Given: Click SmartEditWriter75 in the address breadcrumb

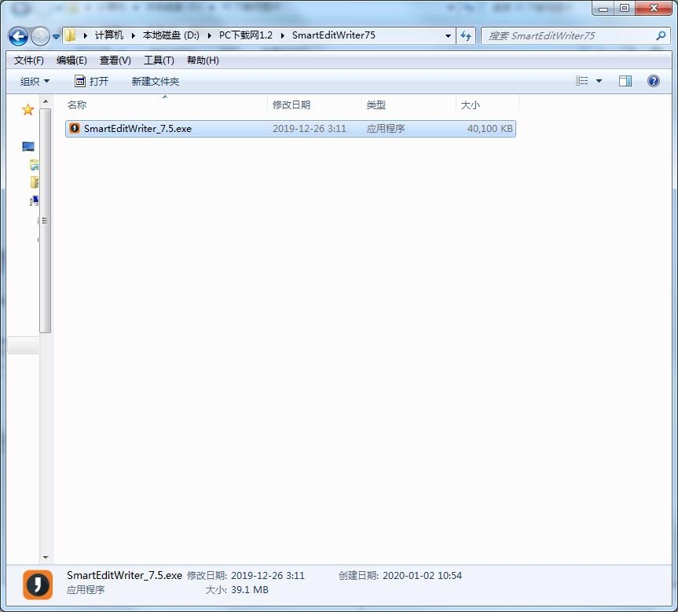Looking at the screenshot, I should 333,35.
